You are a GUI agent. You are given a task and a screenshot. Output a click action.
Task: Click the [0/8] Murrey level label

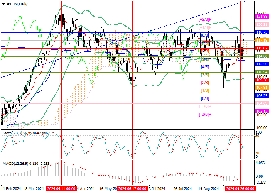click(205, 98)
